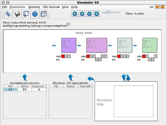Add a new process with plus icon
This screenshot has height=125, width=167.
[35, 14]
